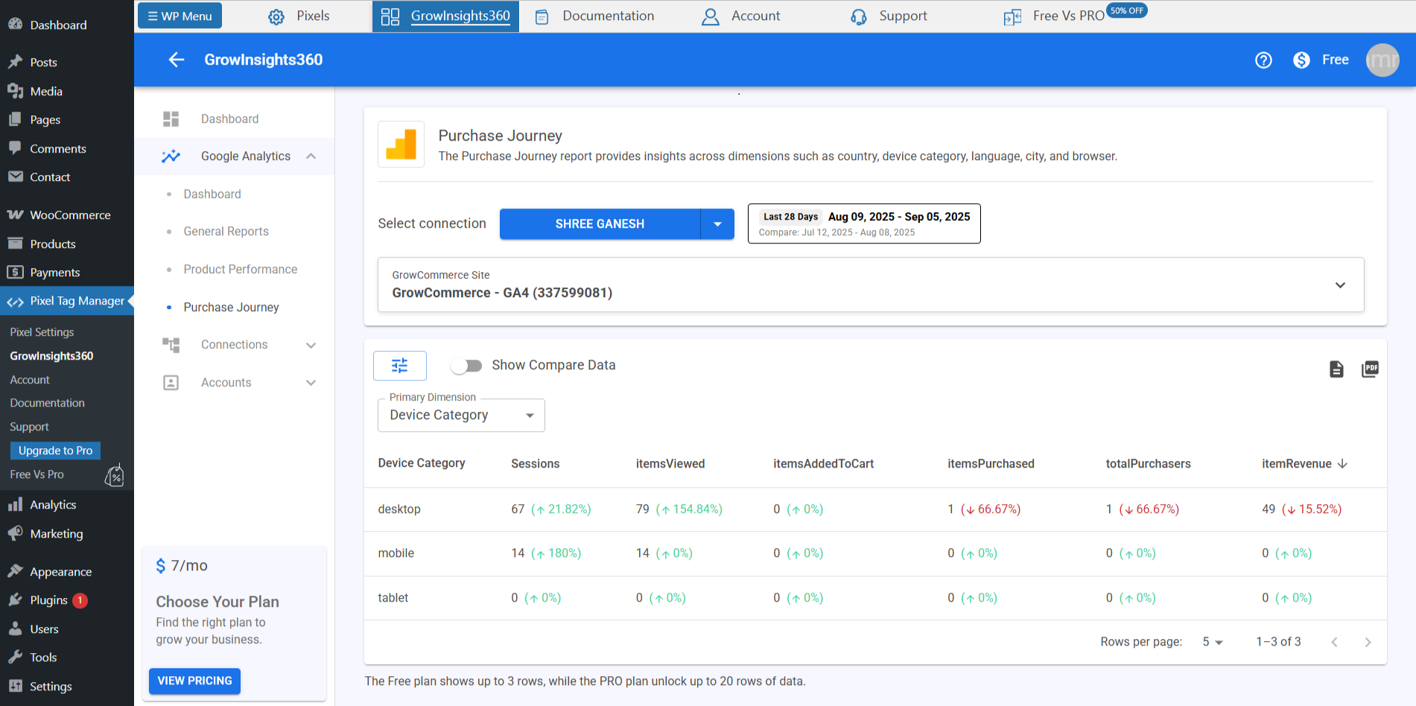Enable the Show Compare Data toggle
1416x706 pixels.
(x=467, y=365)
